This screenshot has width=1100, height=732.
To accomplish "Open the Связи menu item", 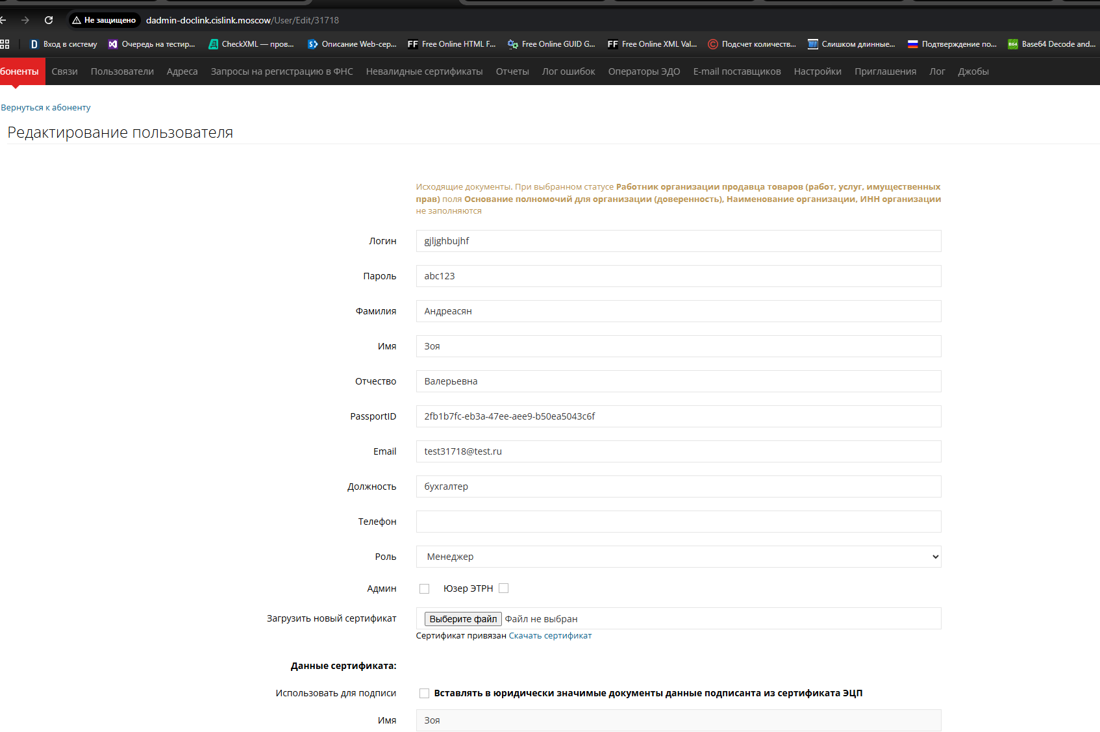I will pos(65,71).
